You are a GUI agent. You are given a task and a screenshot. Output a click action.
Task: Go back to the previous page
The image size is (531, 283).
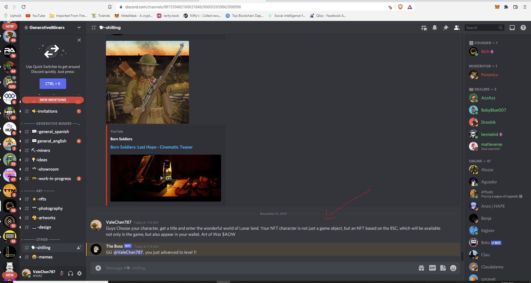click(6, 7)
